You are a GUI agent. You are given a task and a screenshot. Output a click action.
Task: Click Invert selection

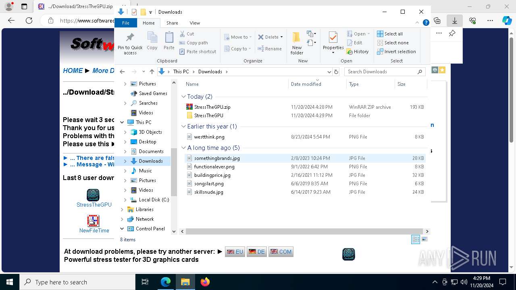click(x=396, y=52)
